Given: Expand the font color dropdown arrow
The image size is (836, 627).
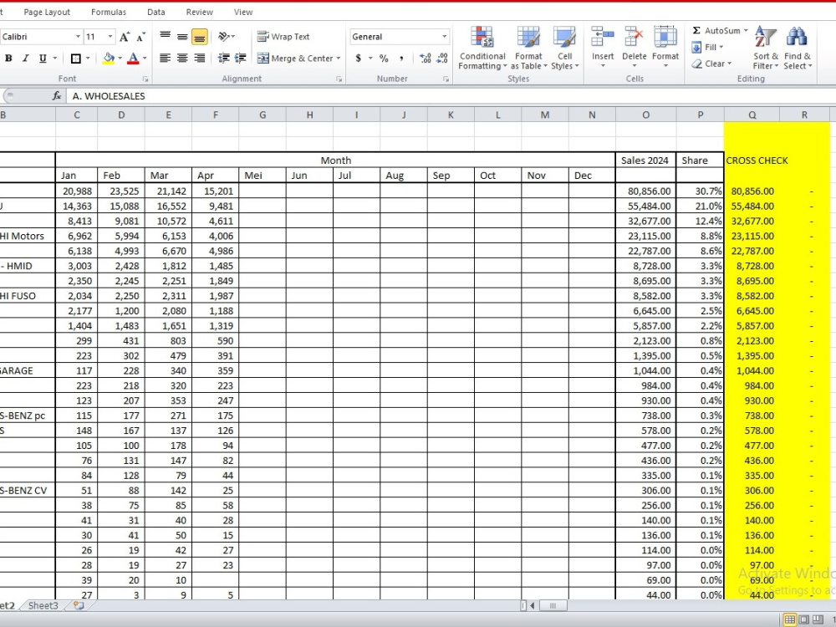Looking at the screenshot, I should (x=144, y=59).
